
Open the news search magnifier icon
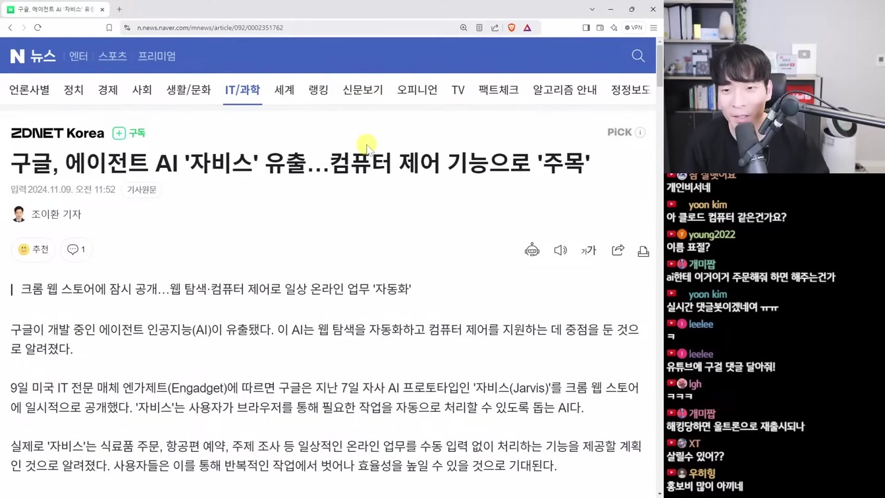point(638,56)
